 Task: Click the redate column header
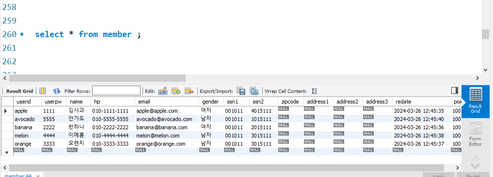[x=421, y=101]
